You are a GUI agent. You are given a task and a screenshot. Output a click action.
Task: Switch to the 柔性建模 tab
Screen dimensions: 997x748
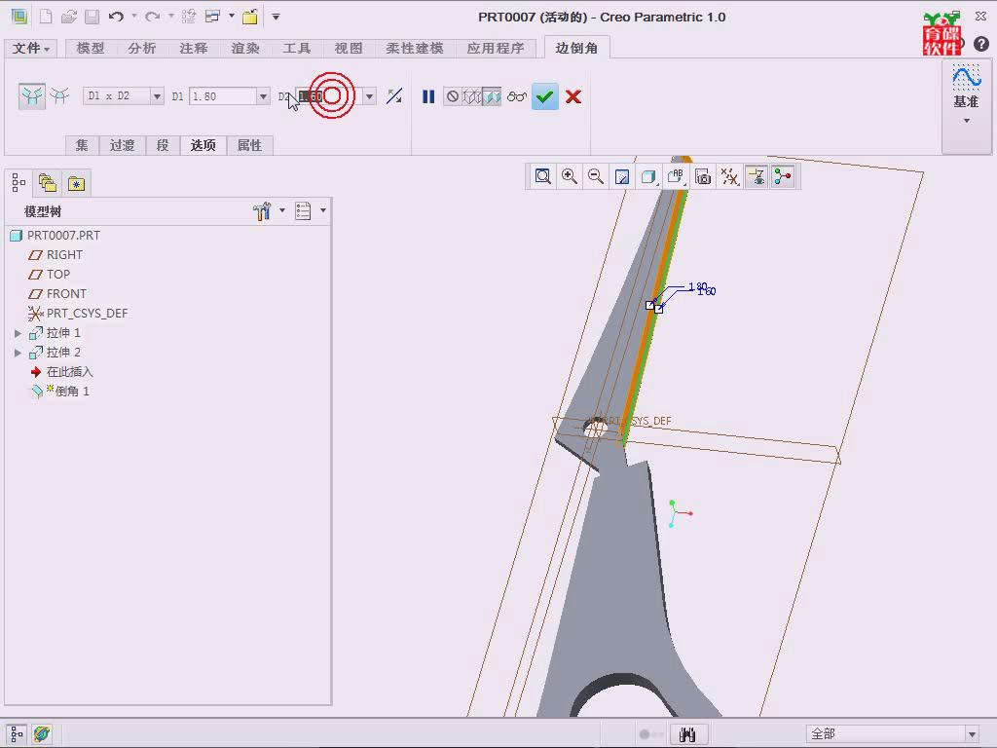point(415,49)
